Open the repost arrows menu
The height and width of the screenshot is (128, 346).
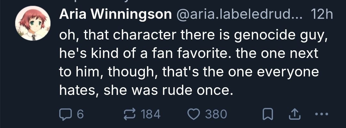[x=129, y=114]
